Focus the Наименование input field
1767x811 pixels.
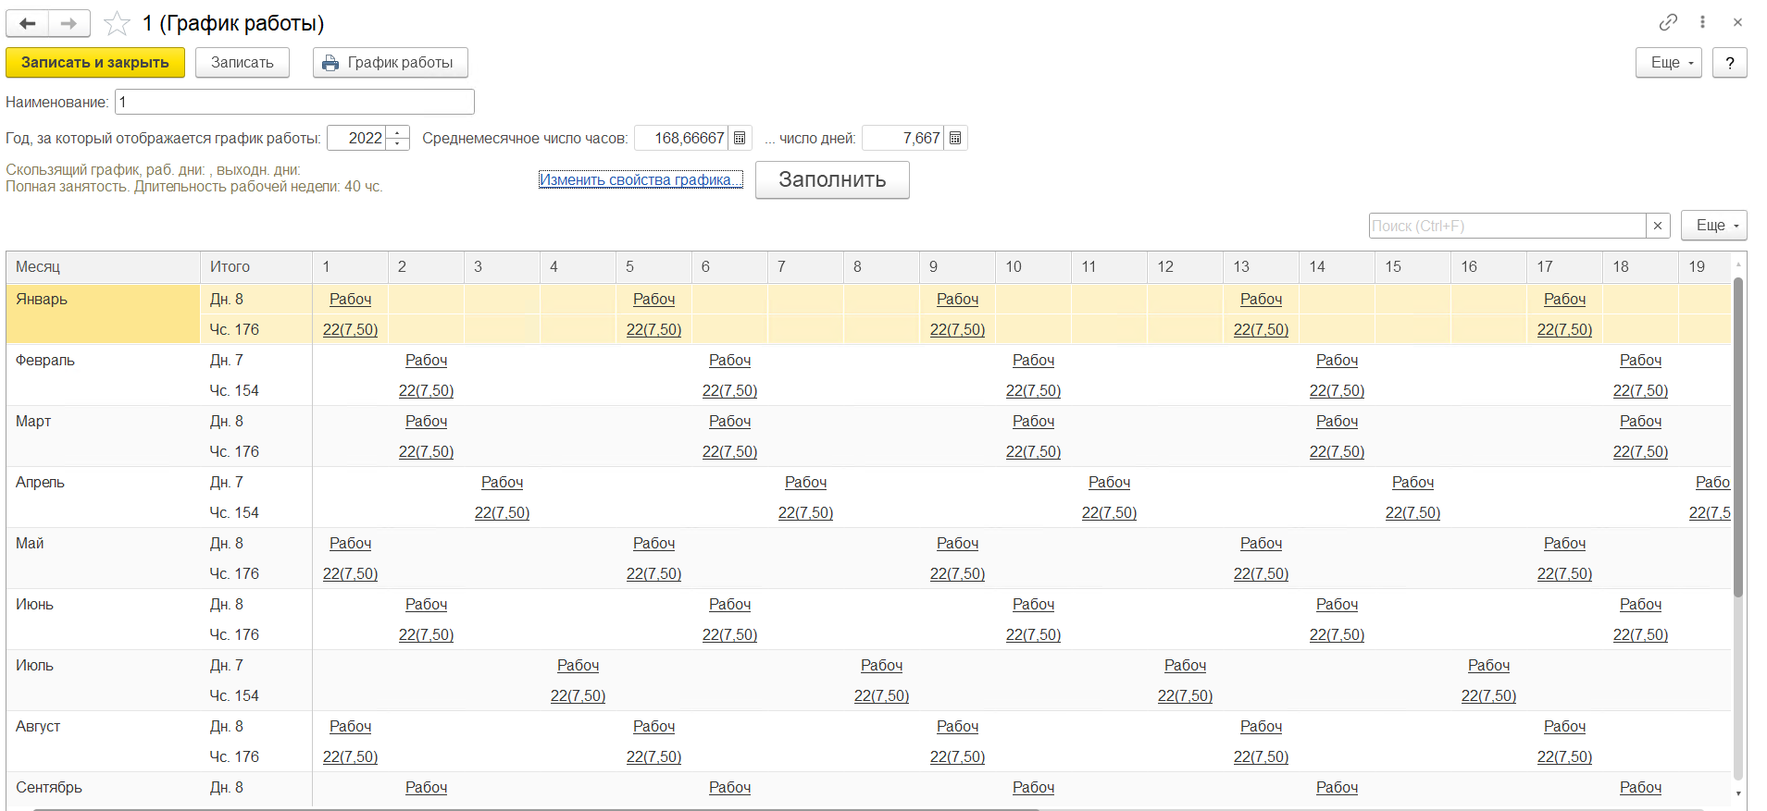[294, 102]
